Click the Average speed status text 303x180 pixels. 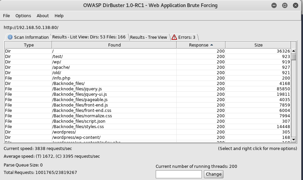coord(52,156)
